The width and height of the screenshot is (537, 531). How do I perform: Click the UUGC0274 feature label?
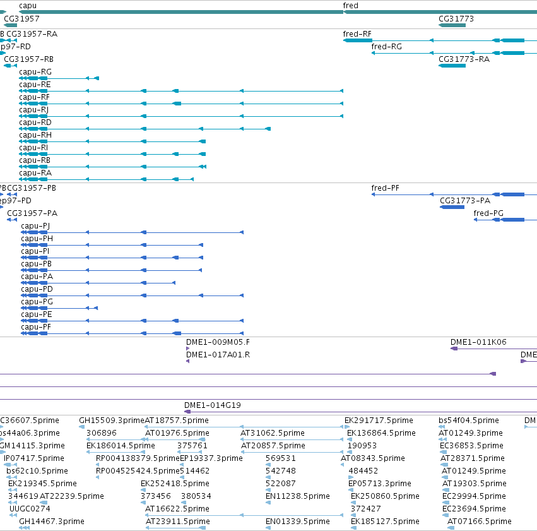[x=30, y=509]
